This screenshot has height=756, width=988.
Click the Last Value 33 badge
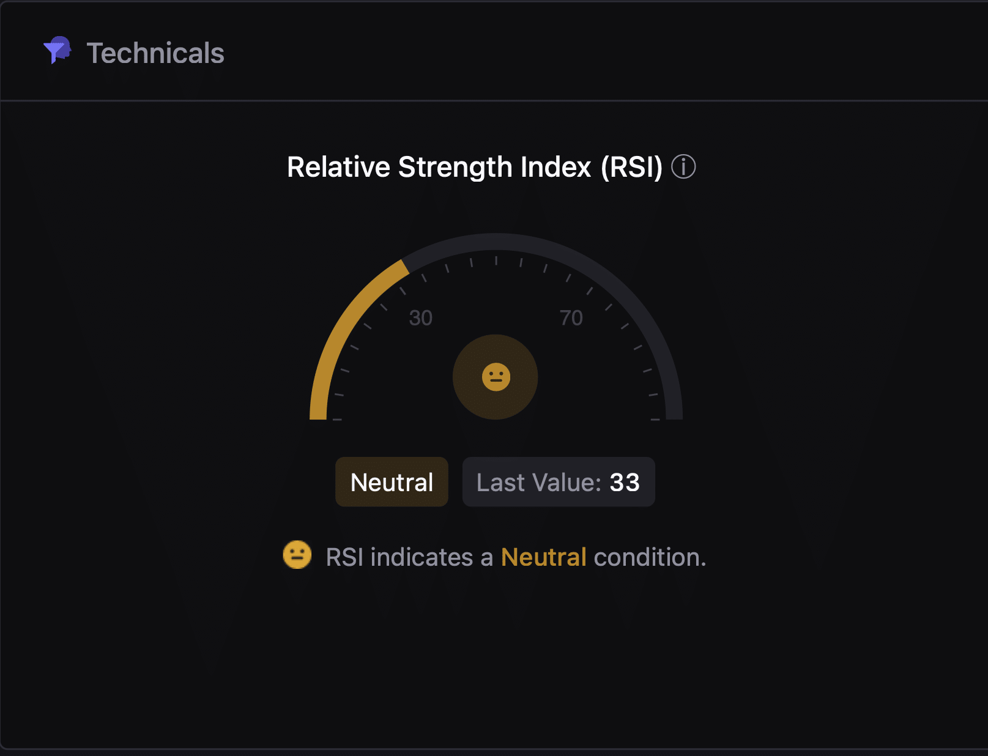558,482
